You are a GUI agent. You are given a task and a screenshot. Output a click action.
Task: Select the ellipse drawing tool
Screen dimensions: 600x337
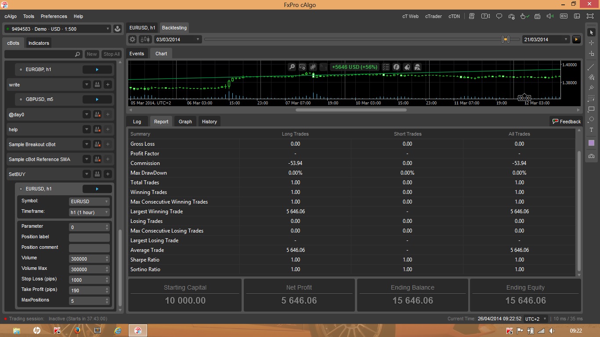point(591,119)
